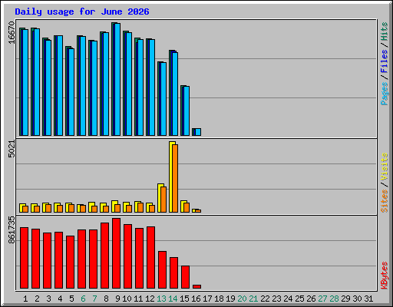The height and width of the screenshot is (307, 393).
Task: Click the day 22 axis label
Action: tap(265, 299)
